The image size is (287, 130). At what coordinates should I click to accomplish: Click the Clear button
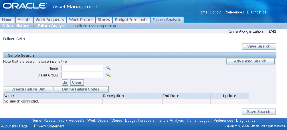pyautogui.click(x=77, y=82)
